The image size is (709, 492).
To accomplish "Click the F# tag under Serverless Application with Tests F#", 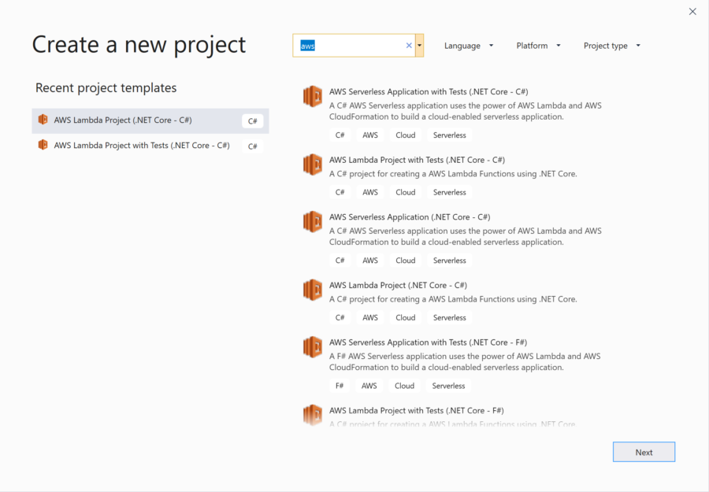I will tap(340, 386).
